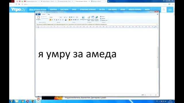The width and height of the screenshot is (184, 103).
Task: Click Replace (Замена) in the WordPad ribbon
Action: (103, 18)
